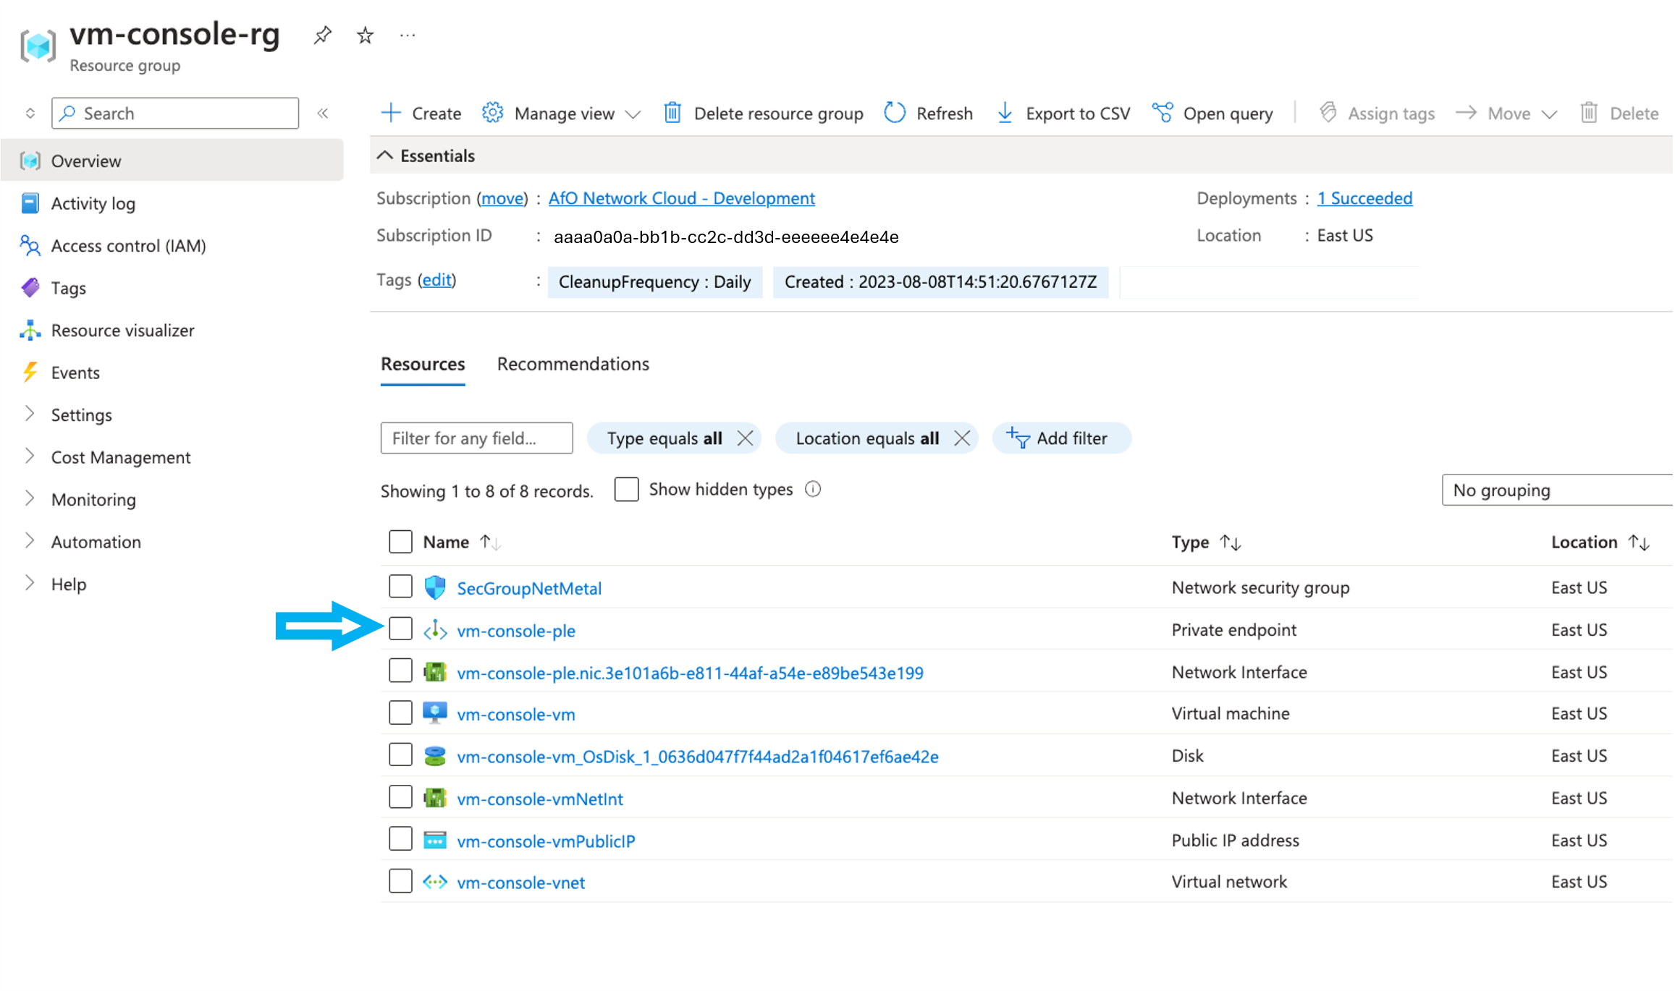
Task: Click the 1 Succeeded deployments link
Action: coord(1364,197)
